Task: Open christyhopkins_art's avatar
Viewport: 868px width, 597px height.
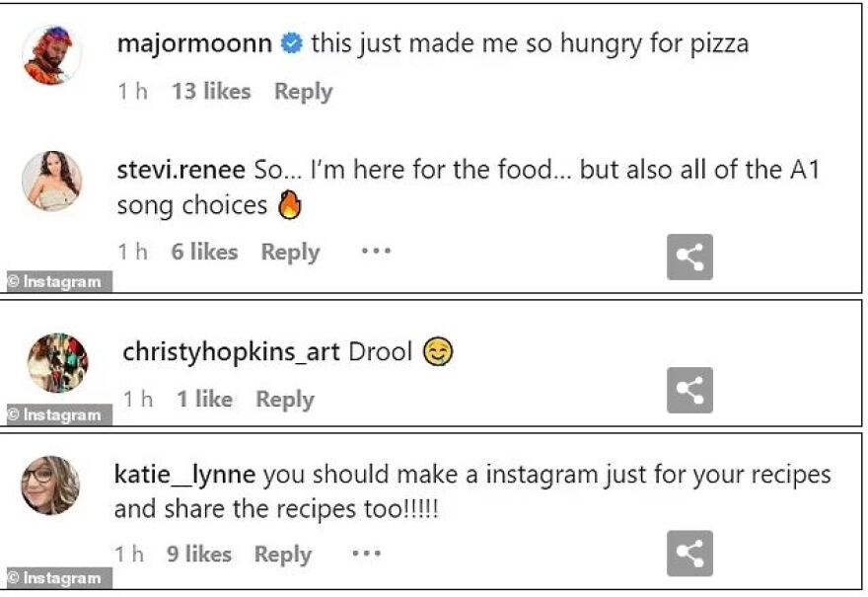Action: click(57, 363)
